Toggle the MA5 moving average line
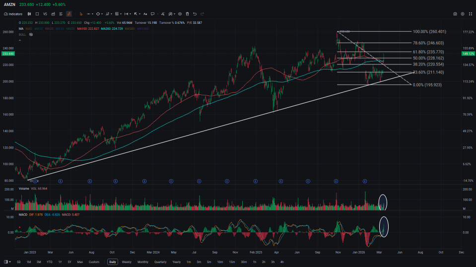The width and height of the screenshot is (476, 267). (x=29, y=28)
